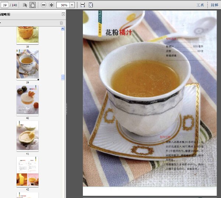Zoom in with the plus button
The image size is (221, 198).
[x=51, y=5]
